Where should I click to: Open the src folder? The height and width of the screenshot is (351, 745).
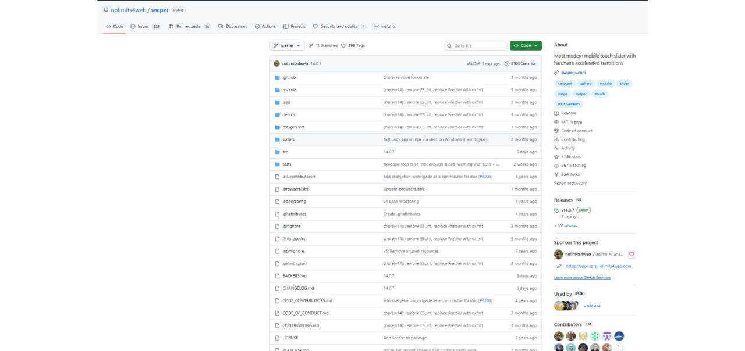(285, 152)
